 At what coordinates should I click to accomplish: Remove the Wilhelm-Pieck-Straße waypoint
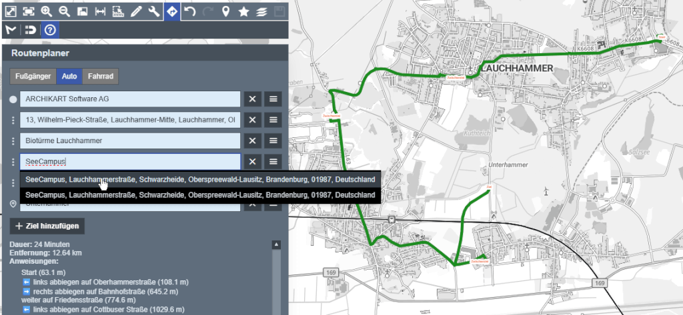point(252,120)
